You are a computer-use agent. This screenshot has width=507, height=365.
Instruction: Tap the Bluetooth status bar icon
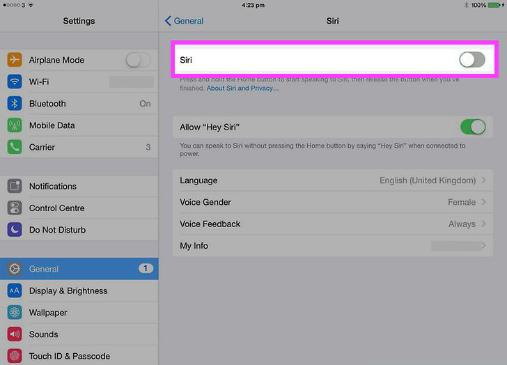point(466,5)
